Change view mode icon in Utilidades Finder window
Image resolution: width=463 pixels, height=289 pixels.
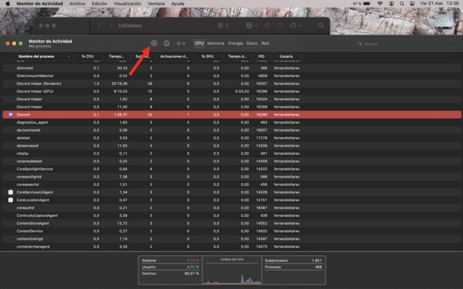point(223,25)
